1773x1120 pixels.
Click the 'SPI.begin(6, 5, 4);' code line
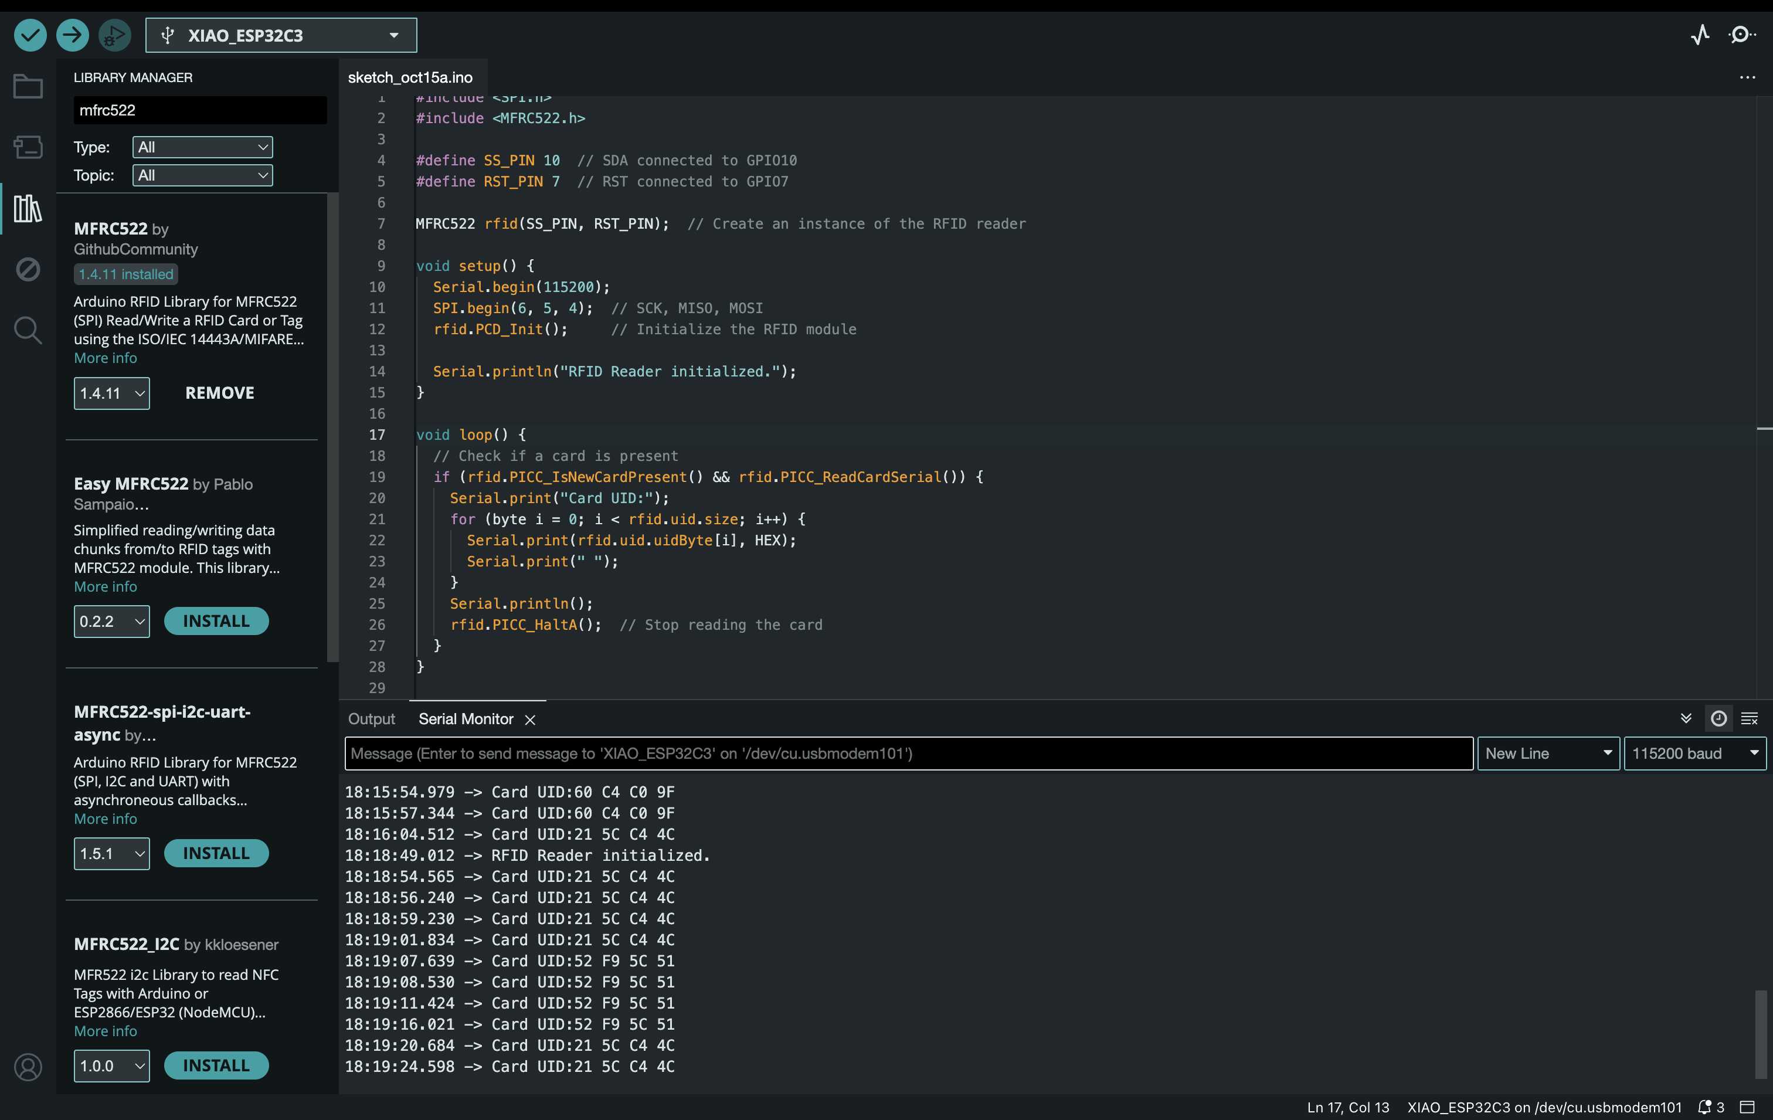point(513,308)
